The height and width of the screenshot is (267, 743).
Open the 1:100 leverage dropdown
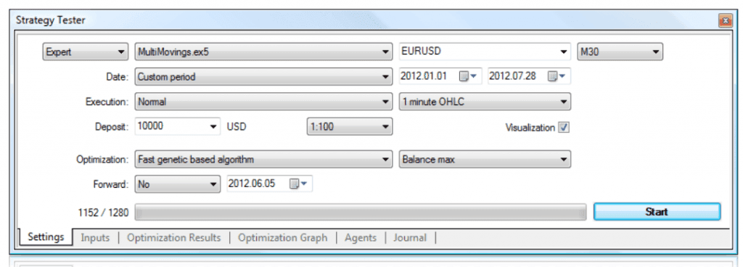click(x=350, y=127)
